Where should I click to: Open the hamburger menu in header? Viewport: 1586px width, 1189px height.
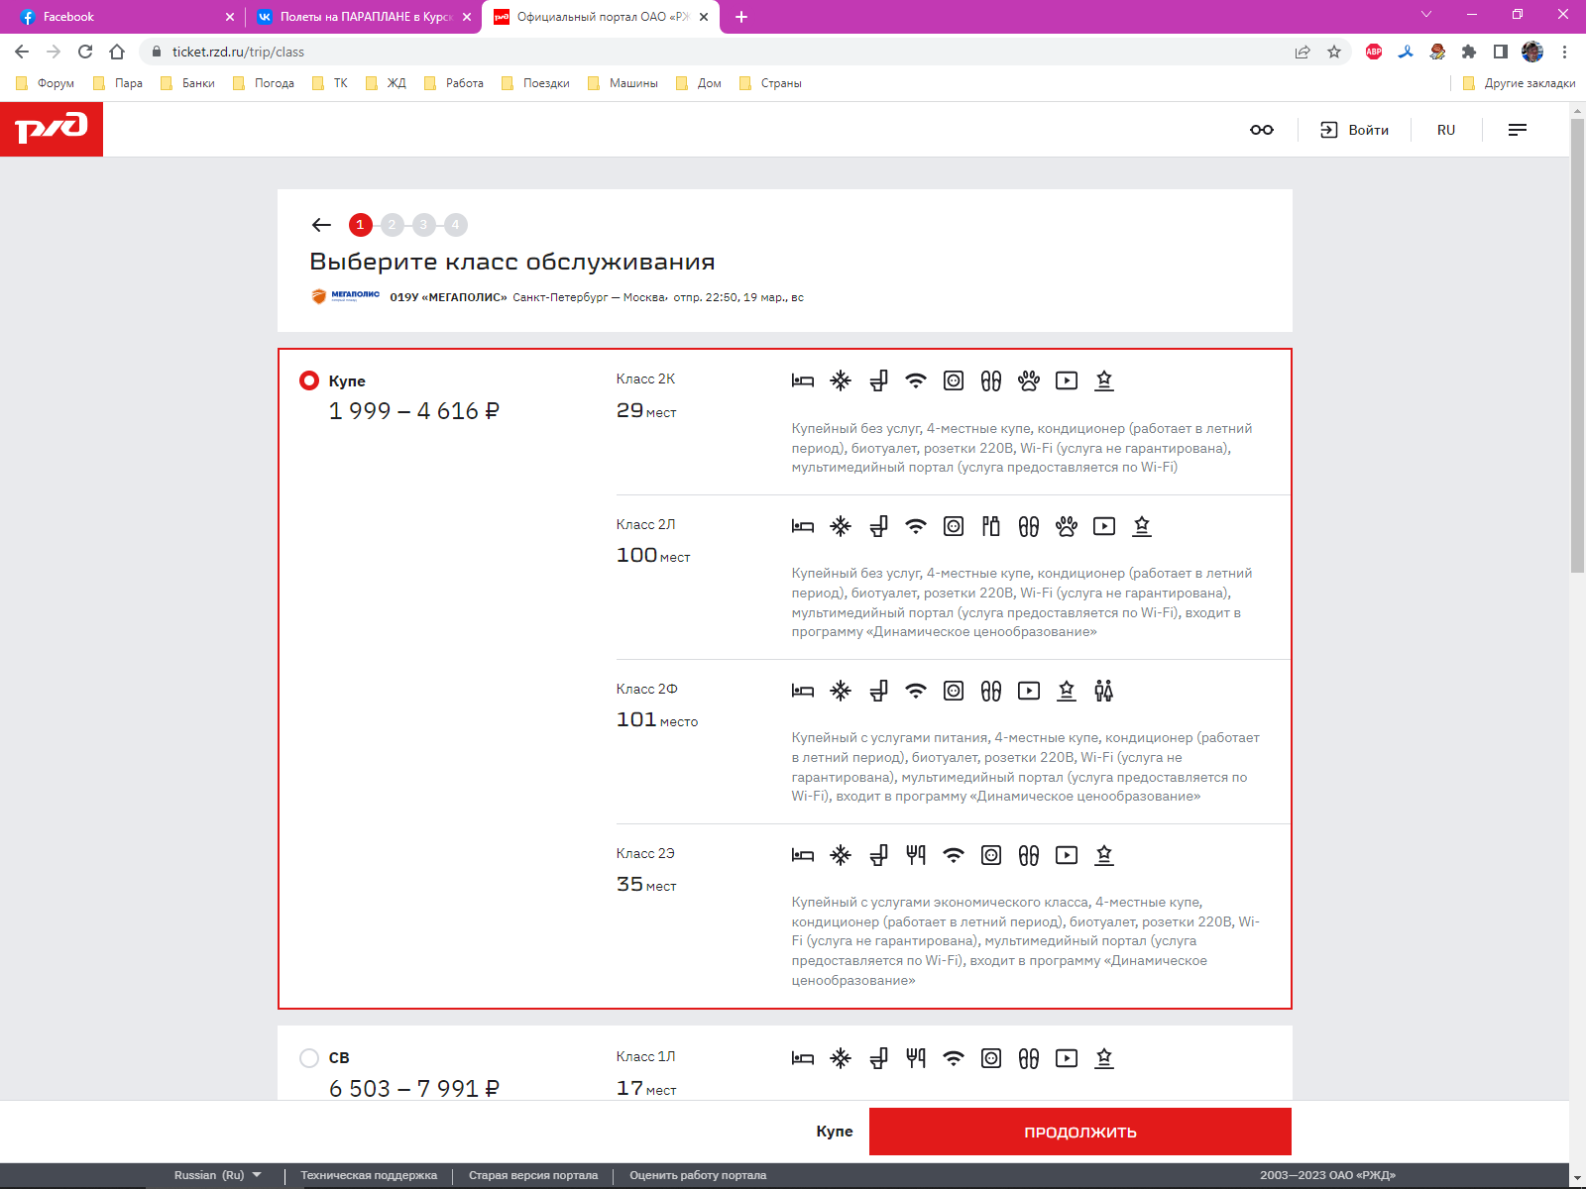[1517, 130]
